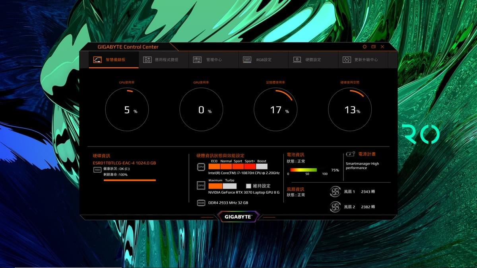The width and height of the screenshot is (477, 268).
Task: Click the NVIDIA GeForce RTX 3070 Laptop GPU text
Action: tap(244, 192)
